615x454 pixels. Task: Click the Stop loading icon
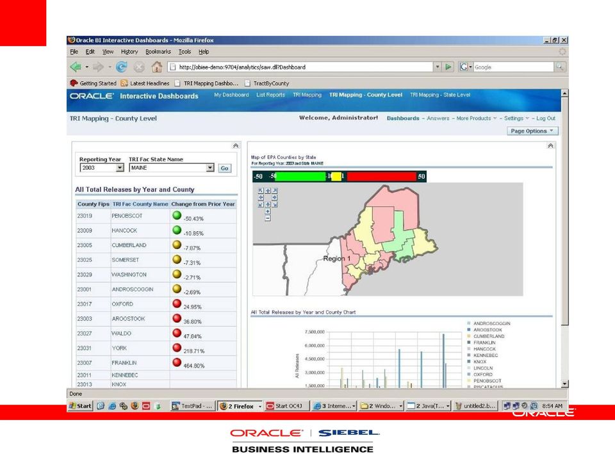139,67
